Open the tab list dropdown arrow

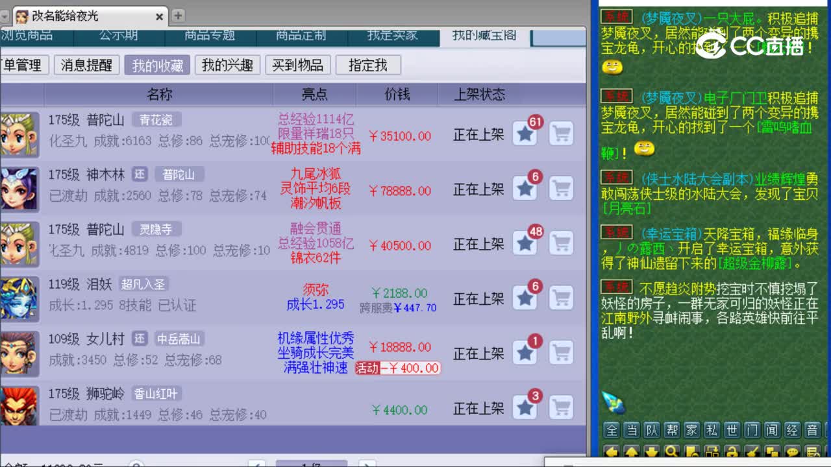tap(5, 17)
